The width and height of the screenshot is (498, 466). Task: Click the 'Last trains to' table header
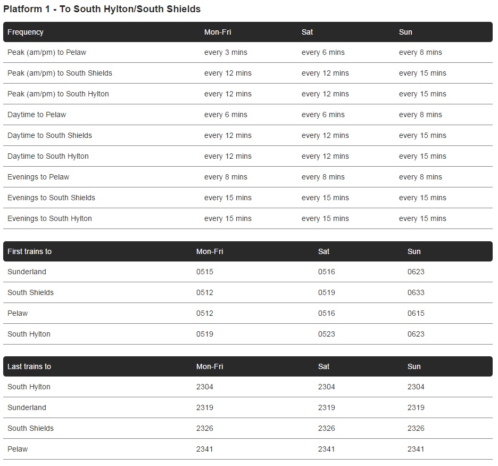[x=29, y=366]
